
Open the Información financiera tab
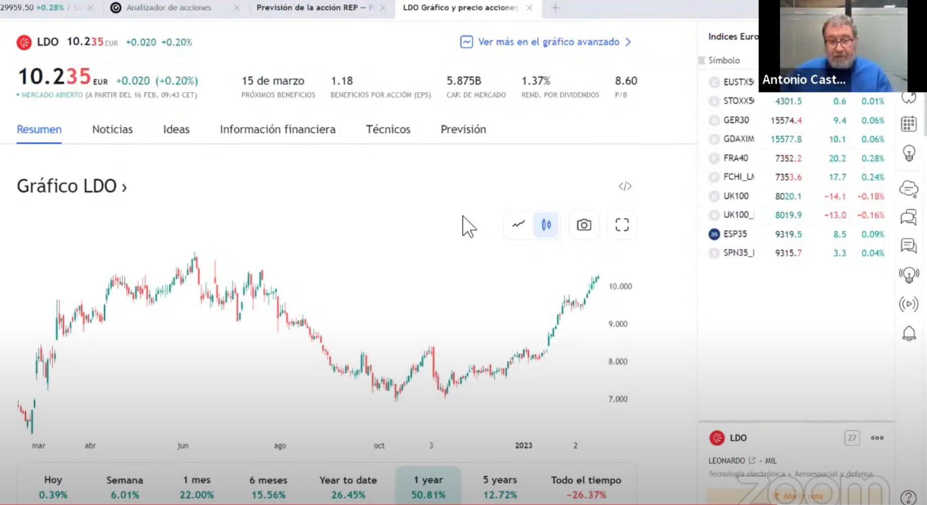[x=277, y=129]
